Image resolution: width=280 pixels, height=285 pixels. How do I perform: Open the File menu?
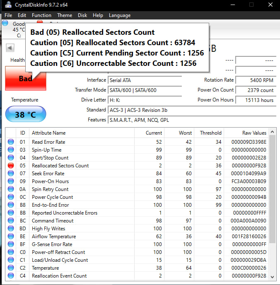point(8,15)
